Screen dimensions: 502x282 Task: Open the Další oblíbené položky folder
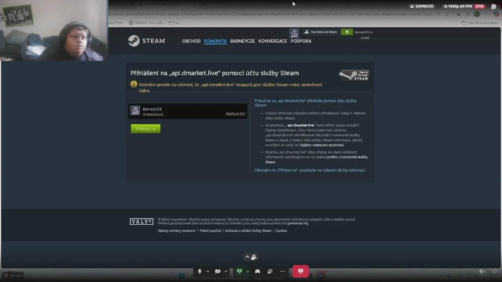[480, 23]
